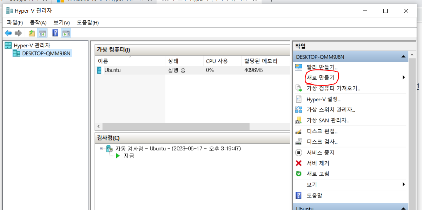Viewport: 422px width, 210px height.
Task: Click 빨리 만들기... action
Action: pyautogui.click(x=322, y=67)
